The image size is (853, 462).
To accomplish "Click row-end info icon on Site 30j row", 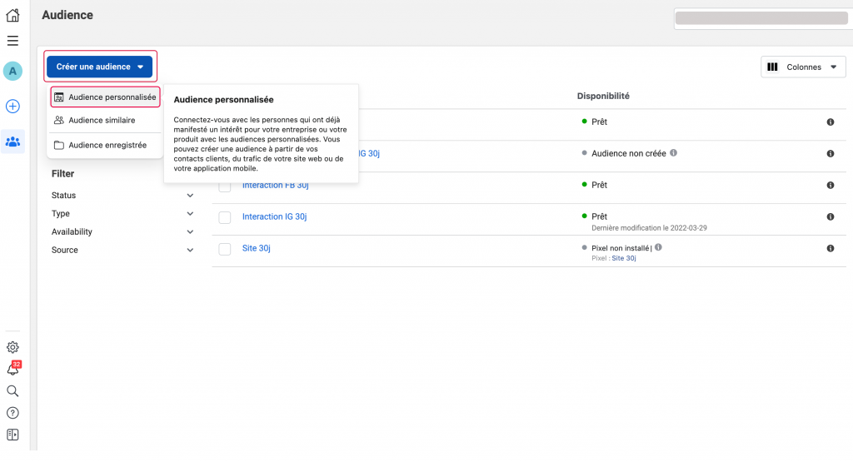I will click(831, 248).
